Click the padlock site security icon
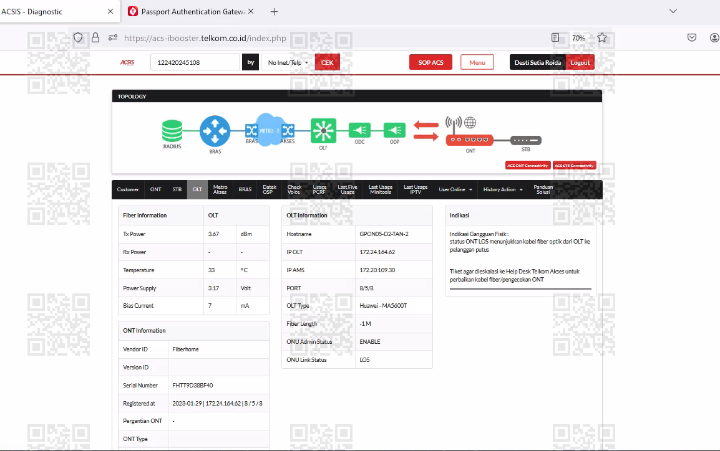The image size is (720, 451). 95,37
